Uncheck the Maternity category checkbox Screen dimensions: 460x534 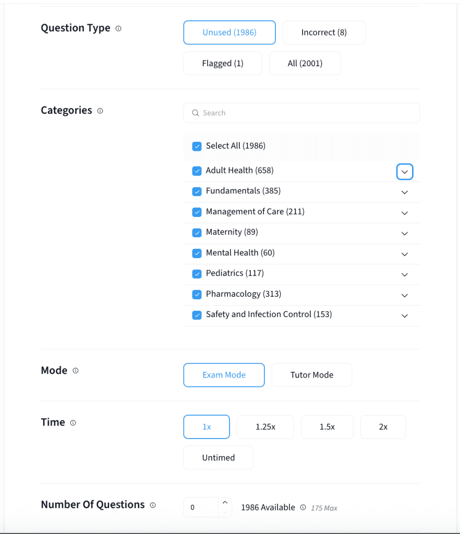coord(197,233)
